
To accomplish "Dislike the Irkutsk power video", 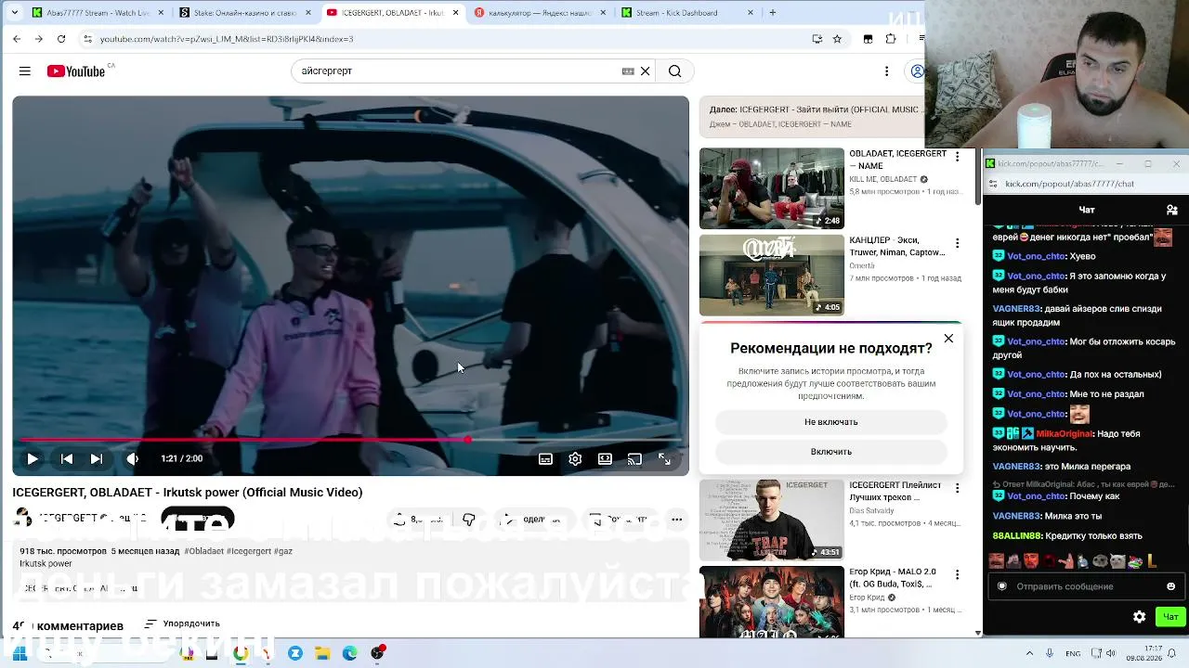I will pos(469,520).
